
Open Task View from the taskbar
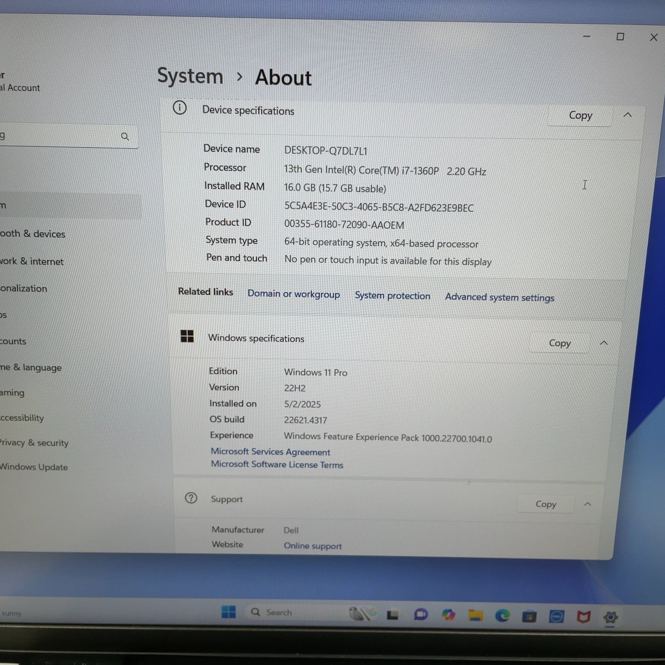393,614
